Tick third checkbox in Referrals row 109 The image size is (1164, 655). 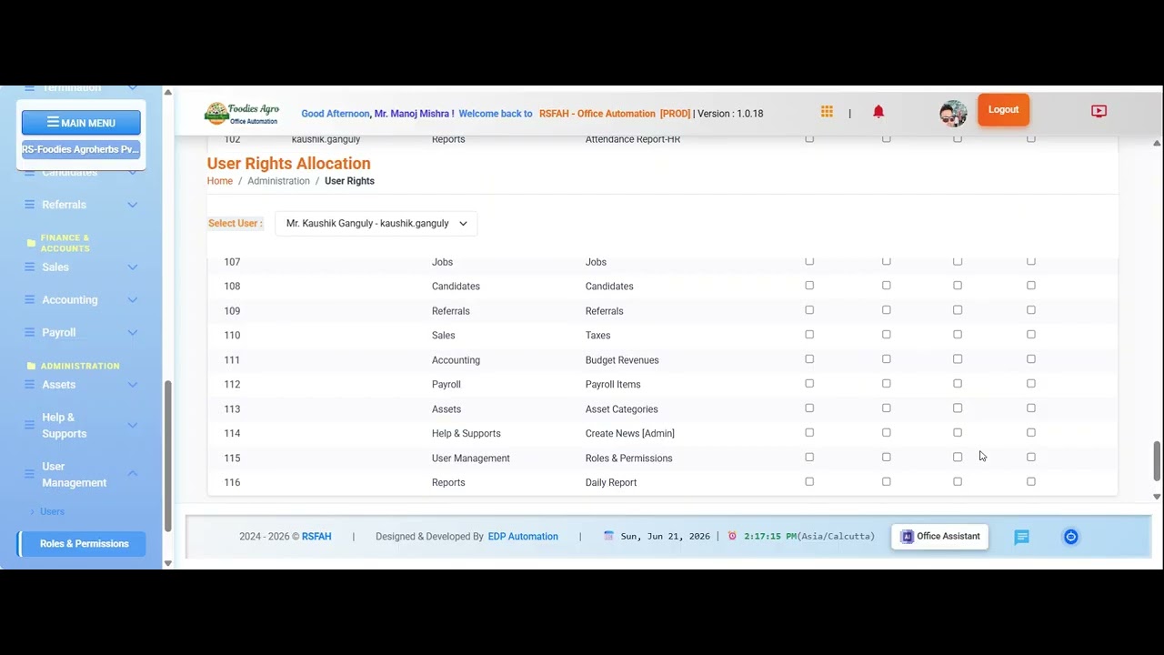(x=958, y=310)
